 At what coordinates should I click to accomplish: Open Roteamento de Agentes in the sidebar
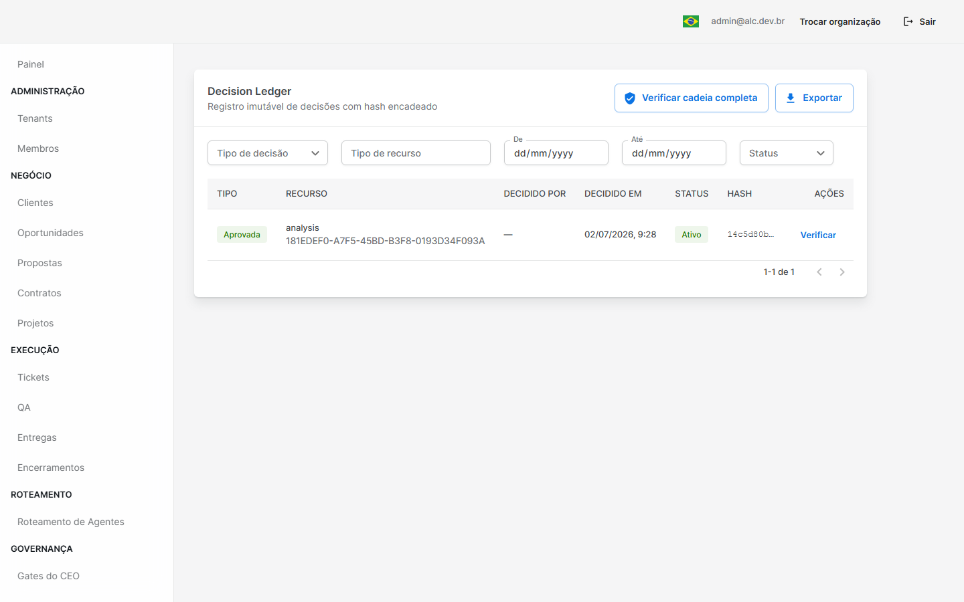(71, 522)
